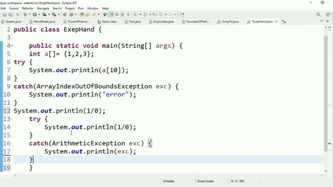Click the Back navigation arrow icon
This screenshot has height=187, width=333.
click(x=161, y=15)
